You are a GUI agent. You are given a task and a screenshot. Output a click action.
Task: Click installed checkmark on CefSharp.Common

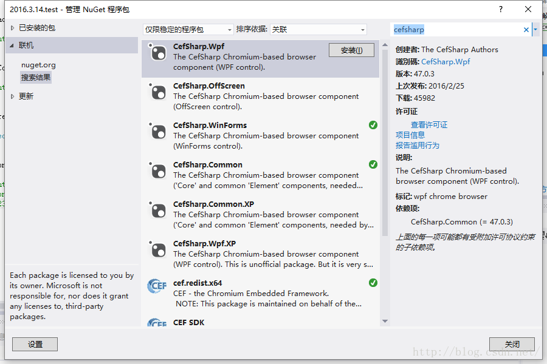pos(373,164)
